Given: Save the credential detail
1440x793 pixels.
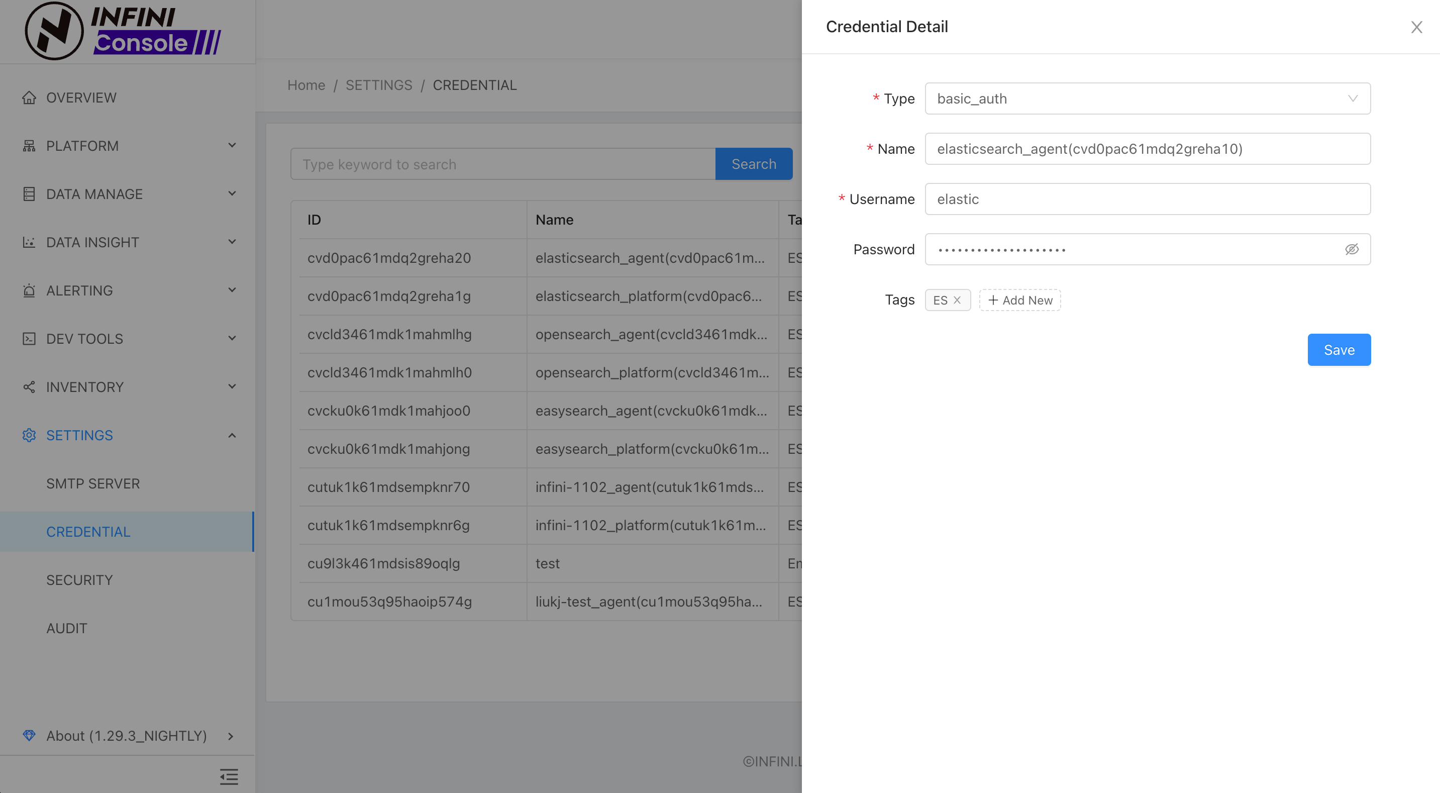Looking at the screenshot, I should 1339,350.
